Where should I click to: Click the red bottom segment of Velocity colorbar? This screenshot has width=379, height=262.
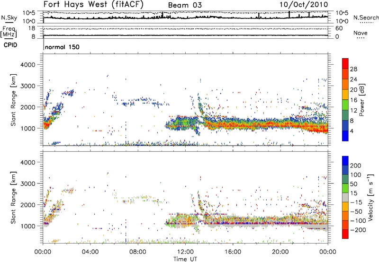click(x=345, y=234)
